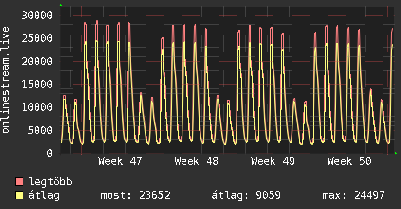Viewport: 401px width, 209px height.
Task: Click the átlag: 9059 statistic
Action: [x=246, y=195]
